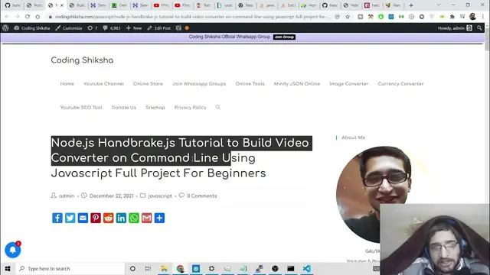Open admin bar search icon
Viewport: 490px width, 275px height.
coord(479,28)
